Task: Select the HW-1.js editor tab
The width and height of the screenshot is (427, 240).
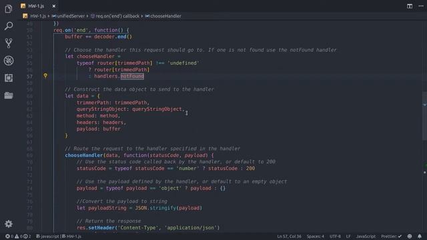Action: pyautogui.click(x=36, y=6)
